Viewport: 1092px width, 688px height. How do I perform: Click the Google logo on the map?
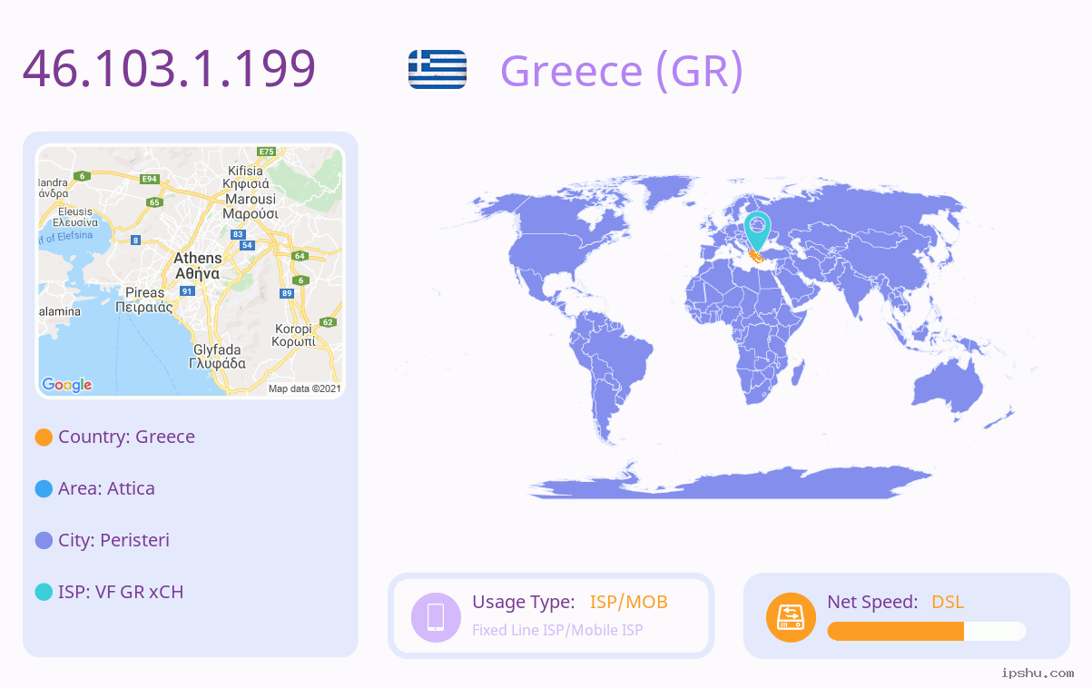(67, 385)
